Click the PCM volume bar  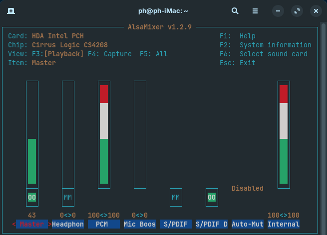pos(104,134)
